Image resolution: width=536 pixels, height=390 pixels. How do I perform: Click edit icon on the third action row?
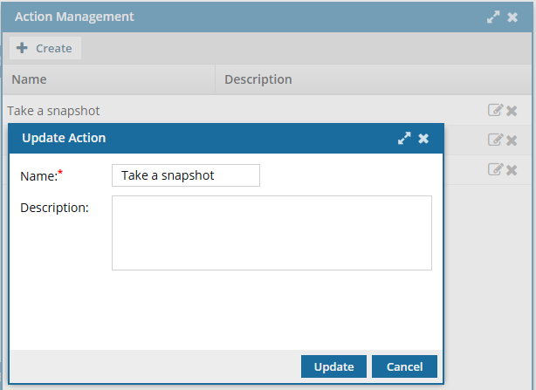point(495,170)
